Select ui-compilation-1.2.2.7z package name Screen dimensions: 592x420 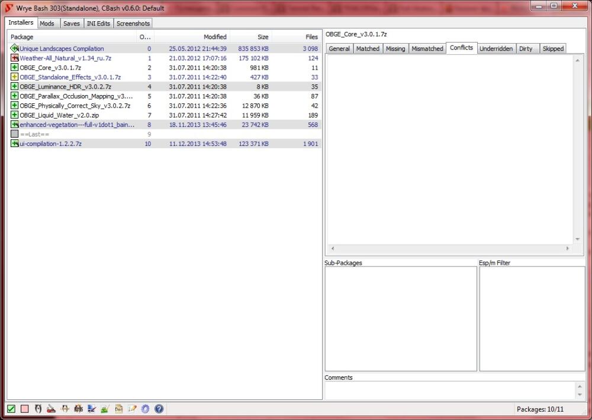click(50, 144)
